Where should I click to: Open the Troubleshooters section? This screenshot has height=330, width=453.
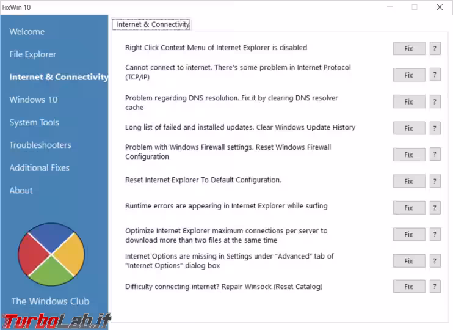[40, 145]
